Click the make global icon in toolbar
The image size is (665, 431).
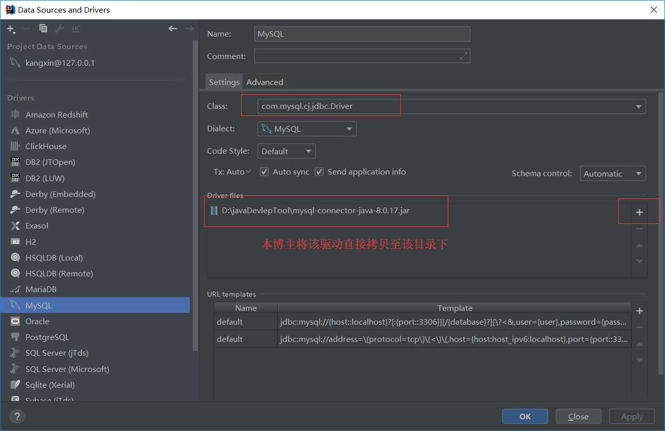[76, 28]
